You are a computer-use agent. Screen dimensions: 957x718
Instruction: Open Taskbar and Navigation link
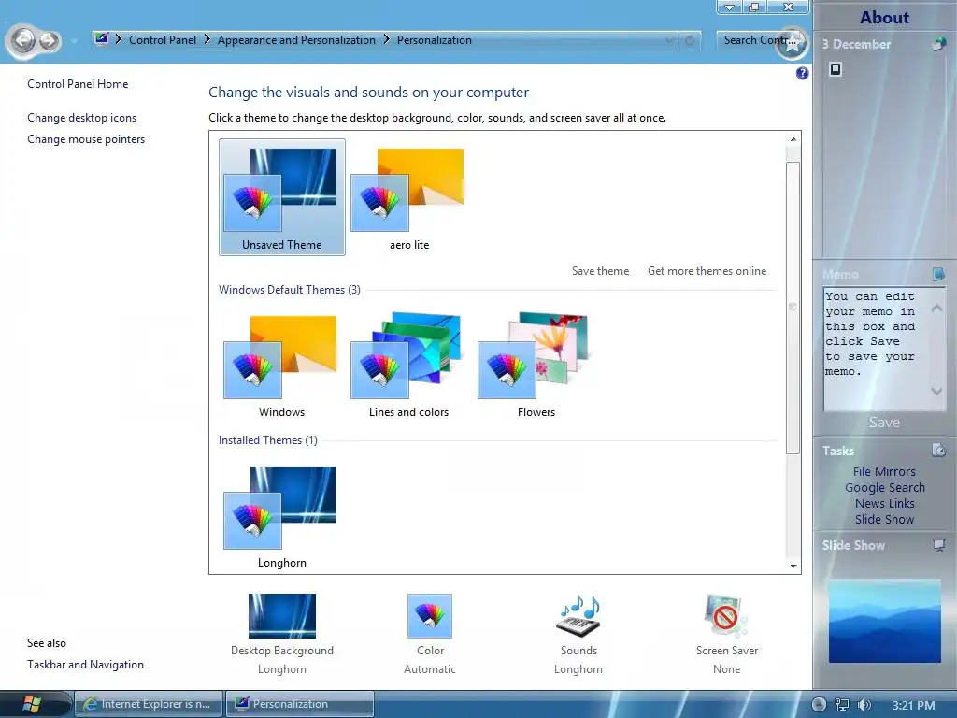(85, 665)
